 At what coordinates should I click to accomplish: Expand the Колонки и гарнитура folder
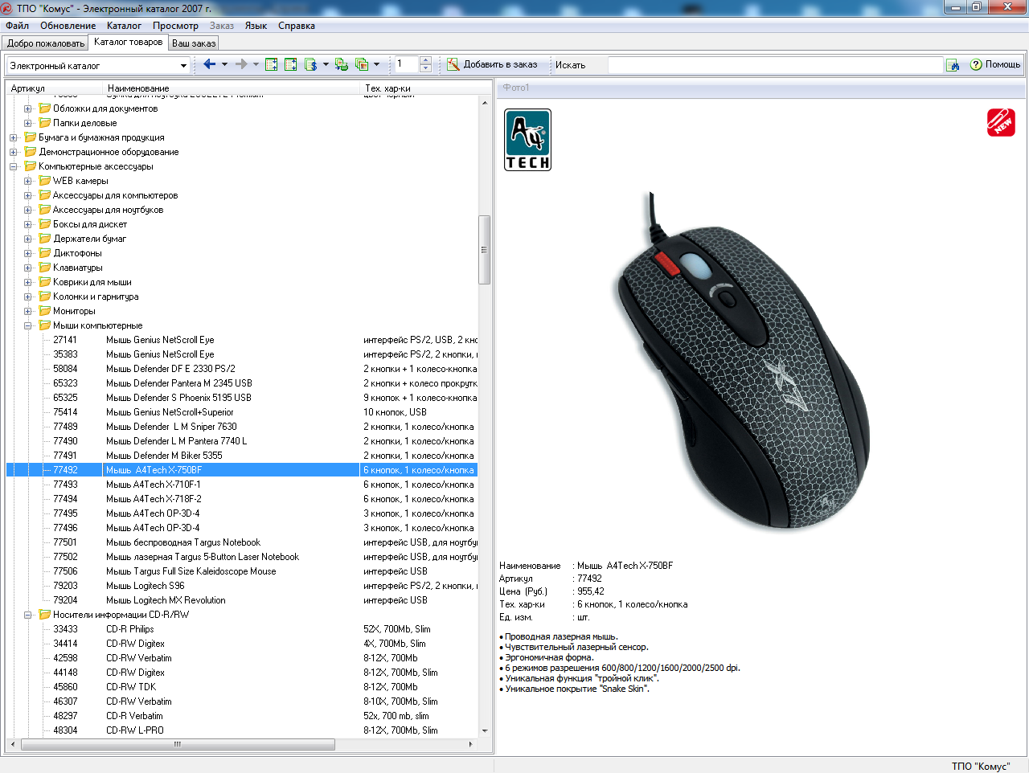pyautogui.click(x=28, y=297)
